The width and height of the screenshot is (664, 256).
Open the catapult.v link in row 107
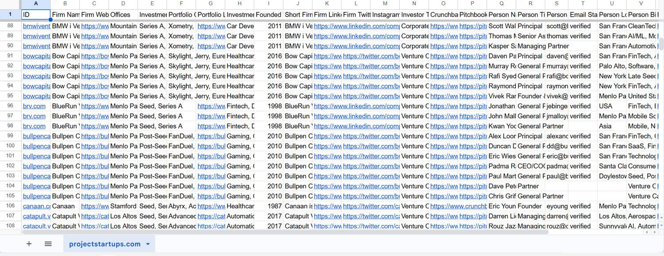(37, 216)
